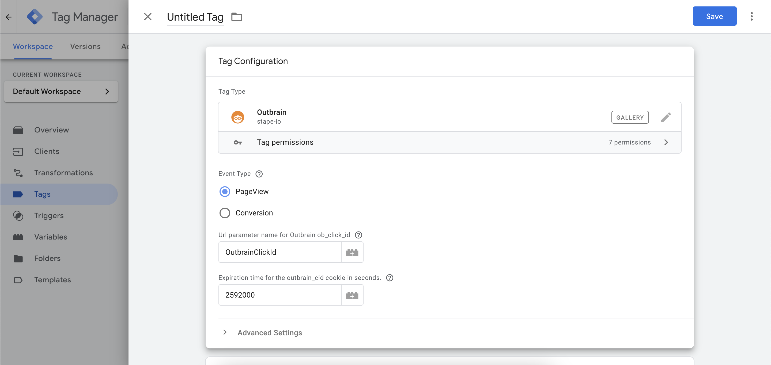Switch to the Versions tab

[x=85, y=46]
